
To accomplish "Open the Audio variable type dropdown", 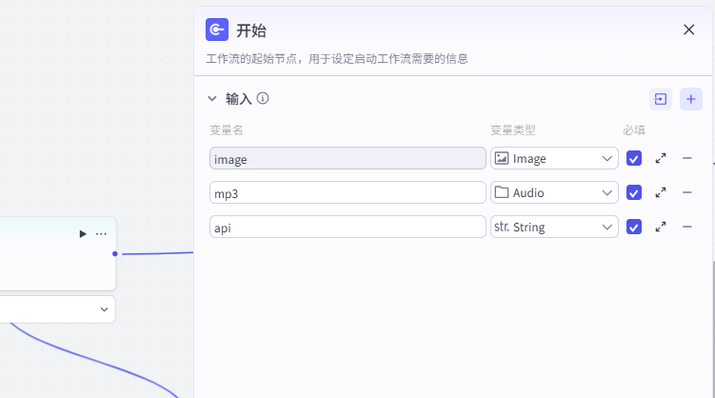I will [x=554, y=192].
